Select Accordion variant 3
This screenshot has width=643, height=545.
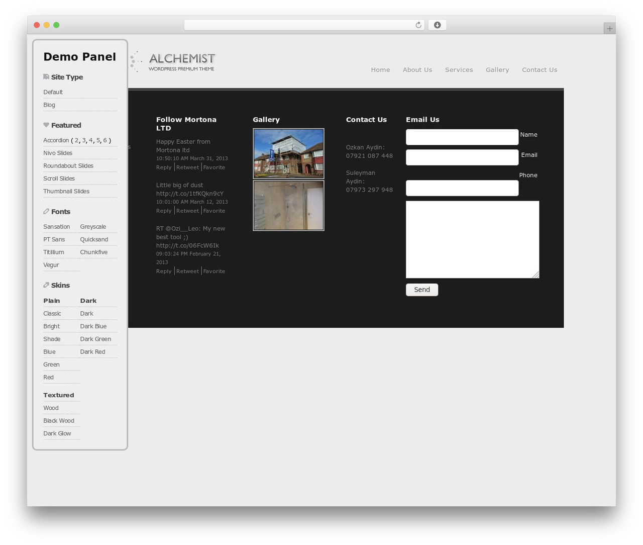(x=84, y=140)
